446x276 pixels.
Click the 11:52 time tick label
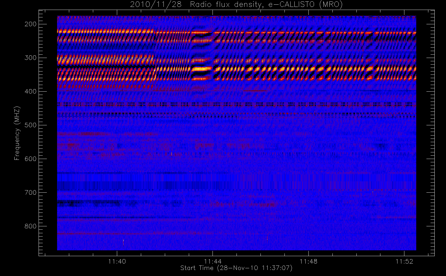pos(404,261)
